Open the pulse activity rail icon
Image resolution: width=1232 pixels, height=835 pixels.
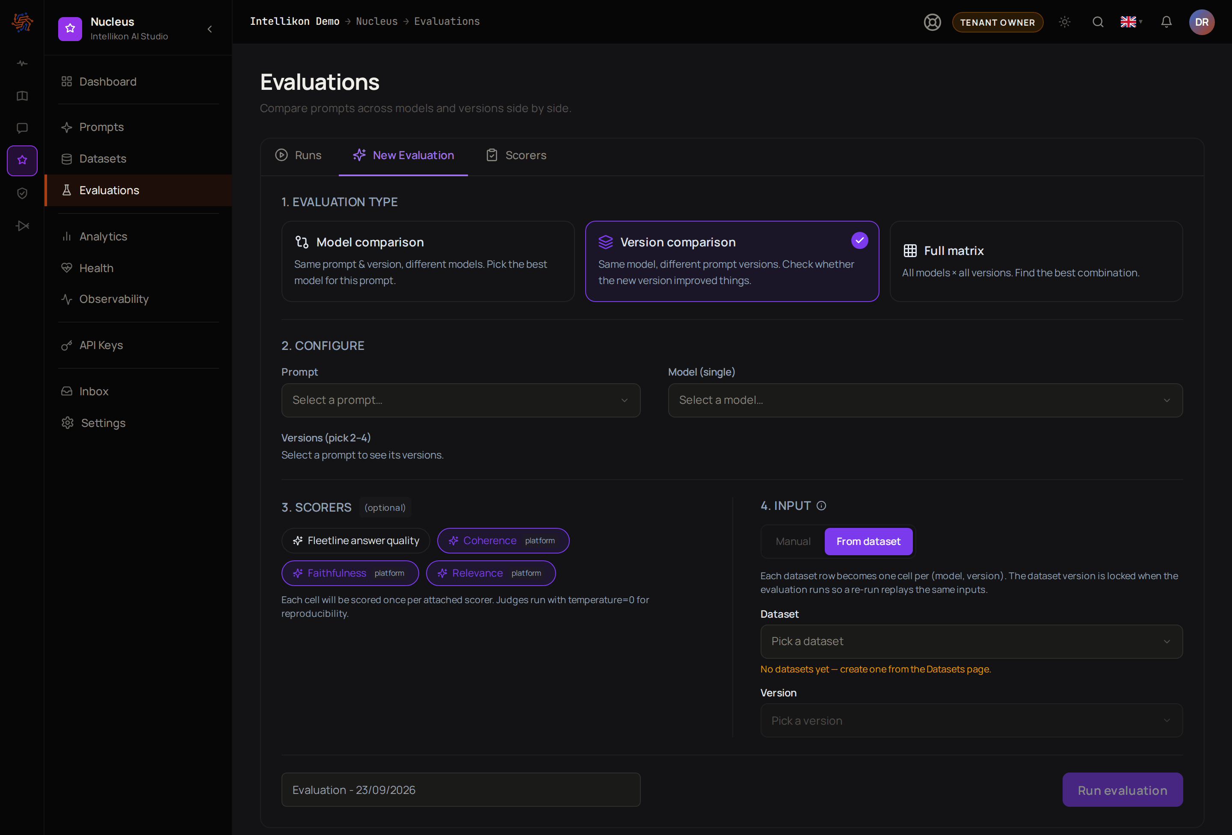click(x=22, y=63)
